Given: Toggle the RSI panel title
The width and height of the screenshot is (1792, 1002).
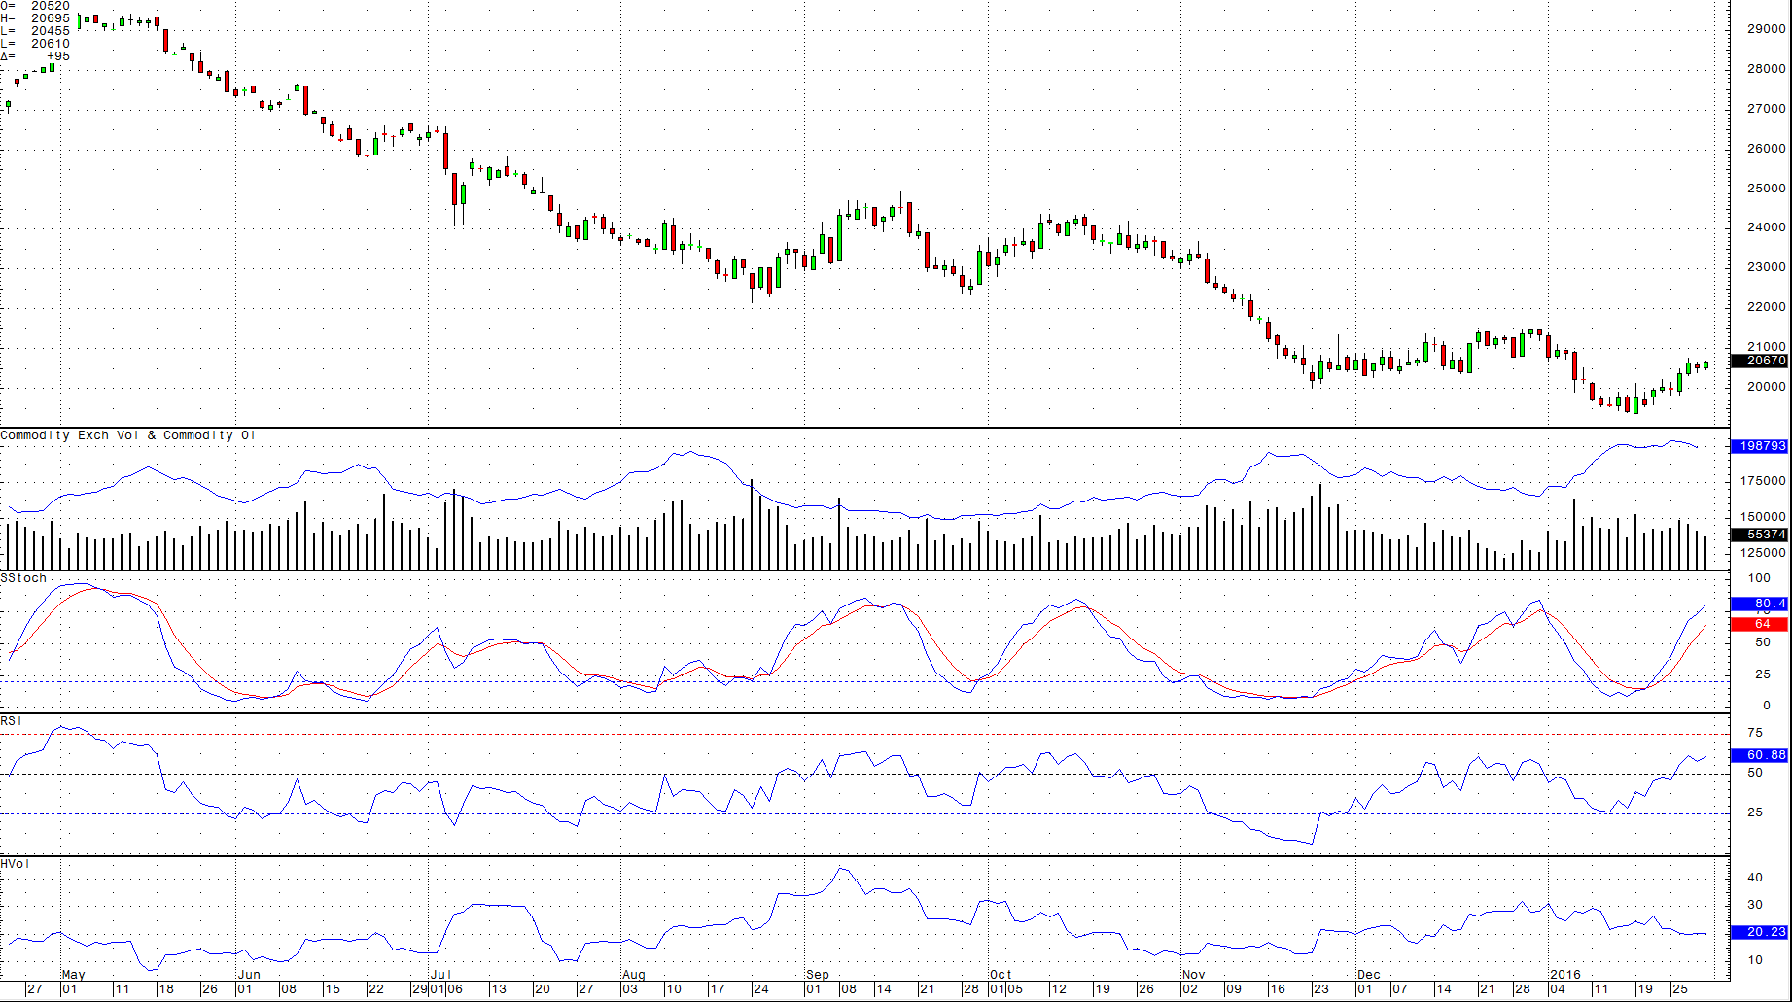Looking at the screenshot, I should pos(12,721).
